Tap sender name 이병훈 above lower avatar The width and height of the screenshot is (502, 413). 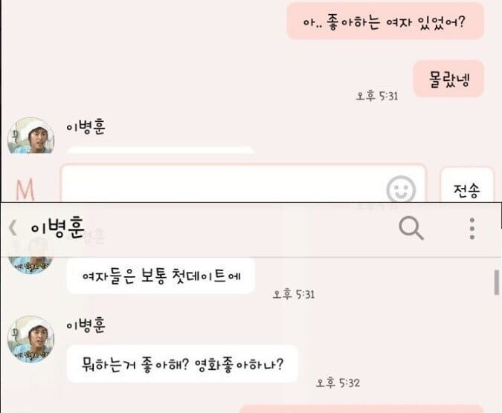pyautogui.click(x=86, y=325)
